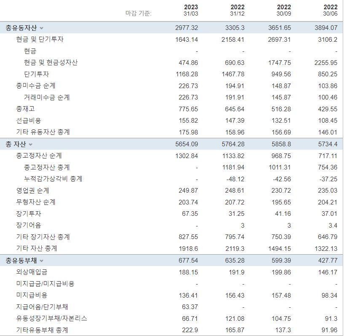This screenshot has height=336, width=344.
Task: Click the 유동성장기부채 value 121.08
Action: (x=235, y=318)
